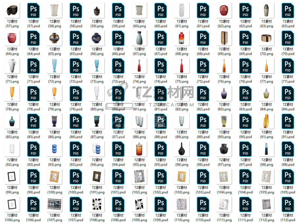Select TZ素材 (92).psd Photoshop icon
This screenshot has height=223, width=299.
pyautogui.click(x=33, y=149)
